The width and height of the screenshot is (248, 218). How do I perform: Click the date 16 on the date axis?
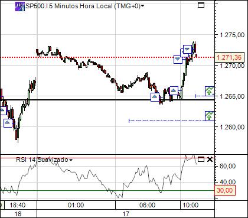[x=18, y=214]
